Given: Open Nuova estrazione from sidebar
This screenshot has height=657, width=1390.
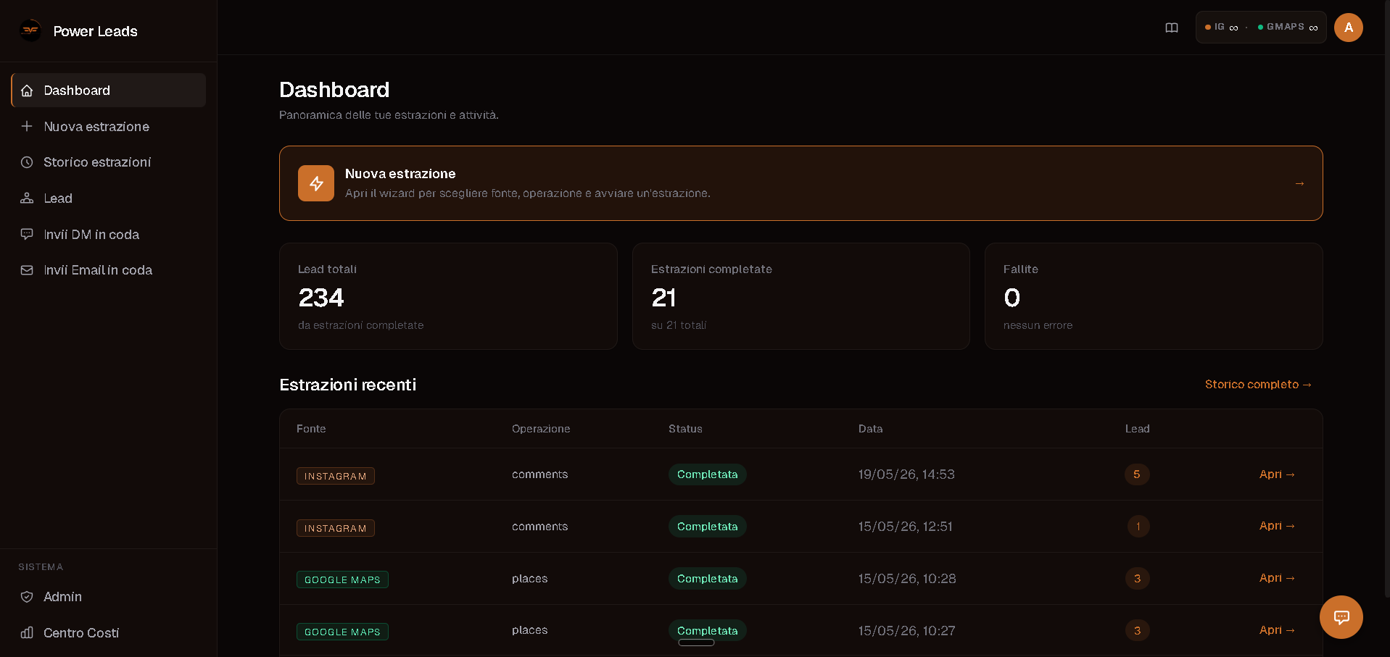Looking at the screenshot, I should (x=109, y=126).
